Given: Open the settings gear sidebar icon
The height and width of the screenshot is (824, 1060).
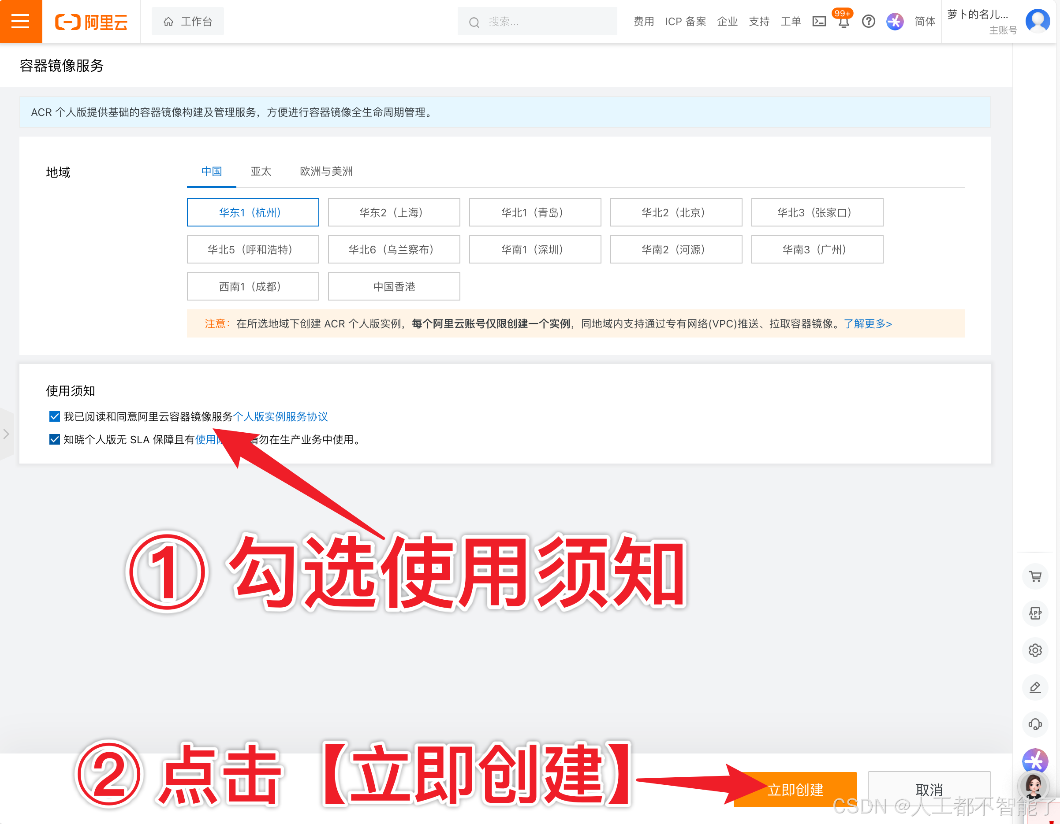Looking at the screenshot, I should [1035, 650].
